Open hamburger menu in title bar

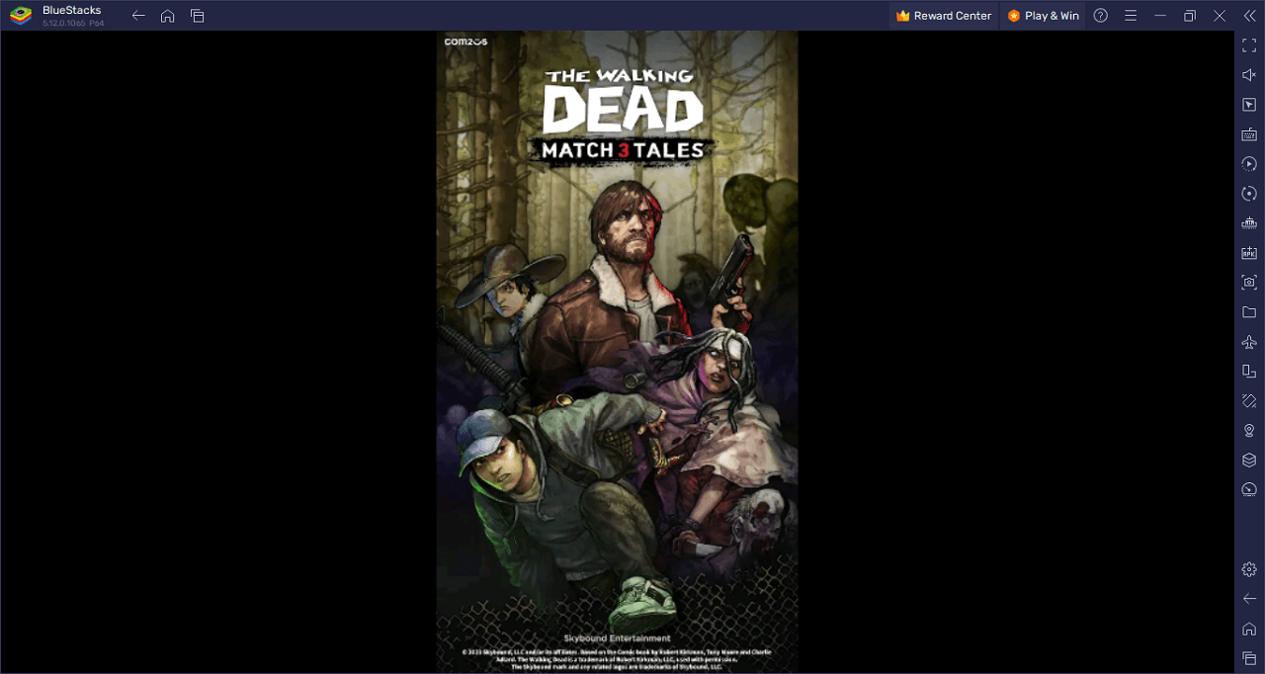pyautogui.click(x=1131, y=16)
